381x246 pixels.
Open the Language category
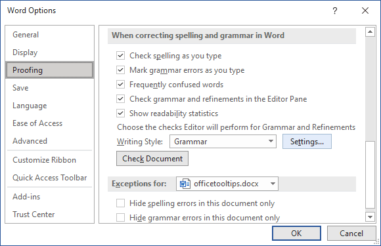(x=49, y=106)
